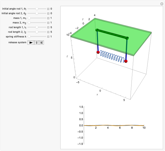
Task: Show extra controls for rod length 1
Action: tap(48, 27)
